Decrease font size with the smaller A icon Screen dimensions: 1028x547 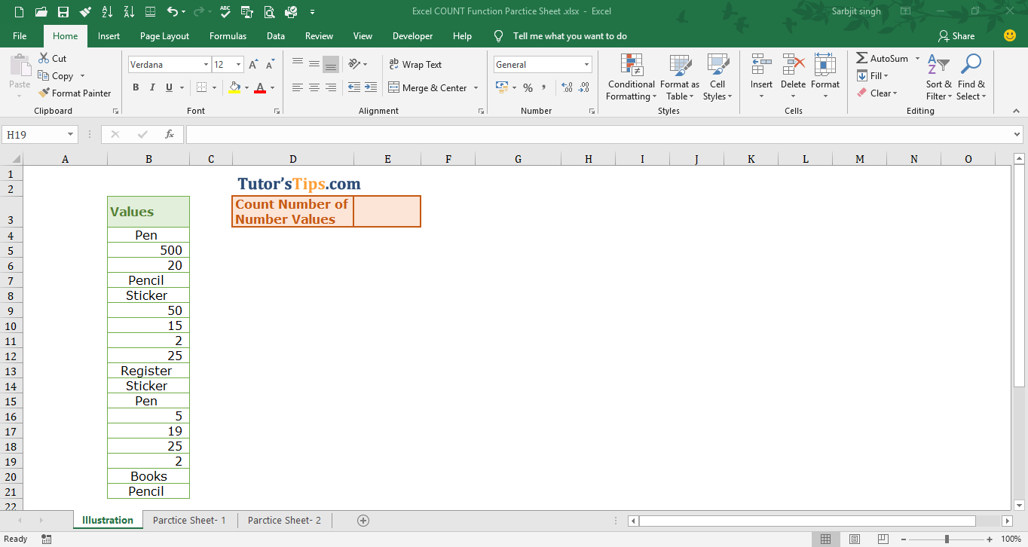point(270,65)
